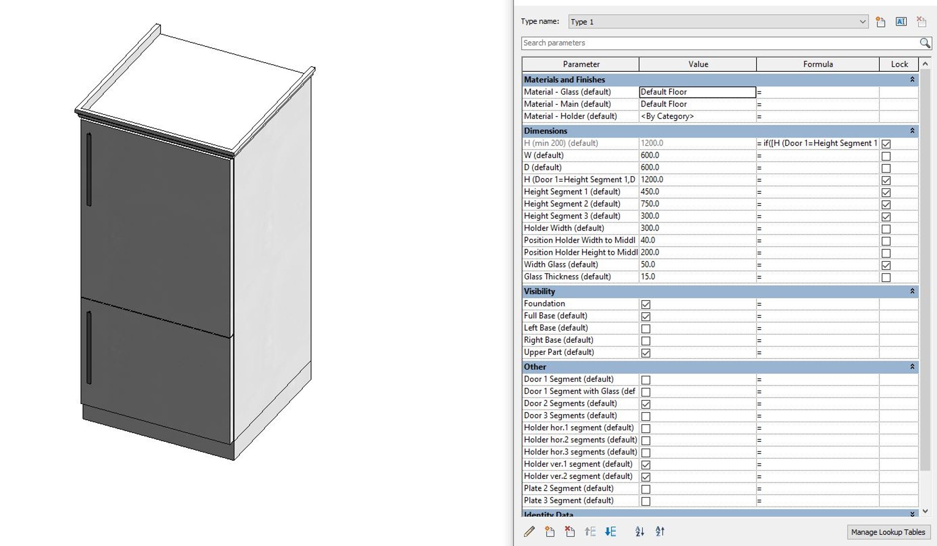Screen dimensions: 937x546
Task: Click the search magnifier icon
Action: pos(925,43)
